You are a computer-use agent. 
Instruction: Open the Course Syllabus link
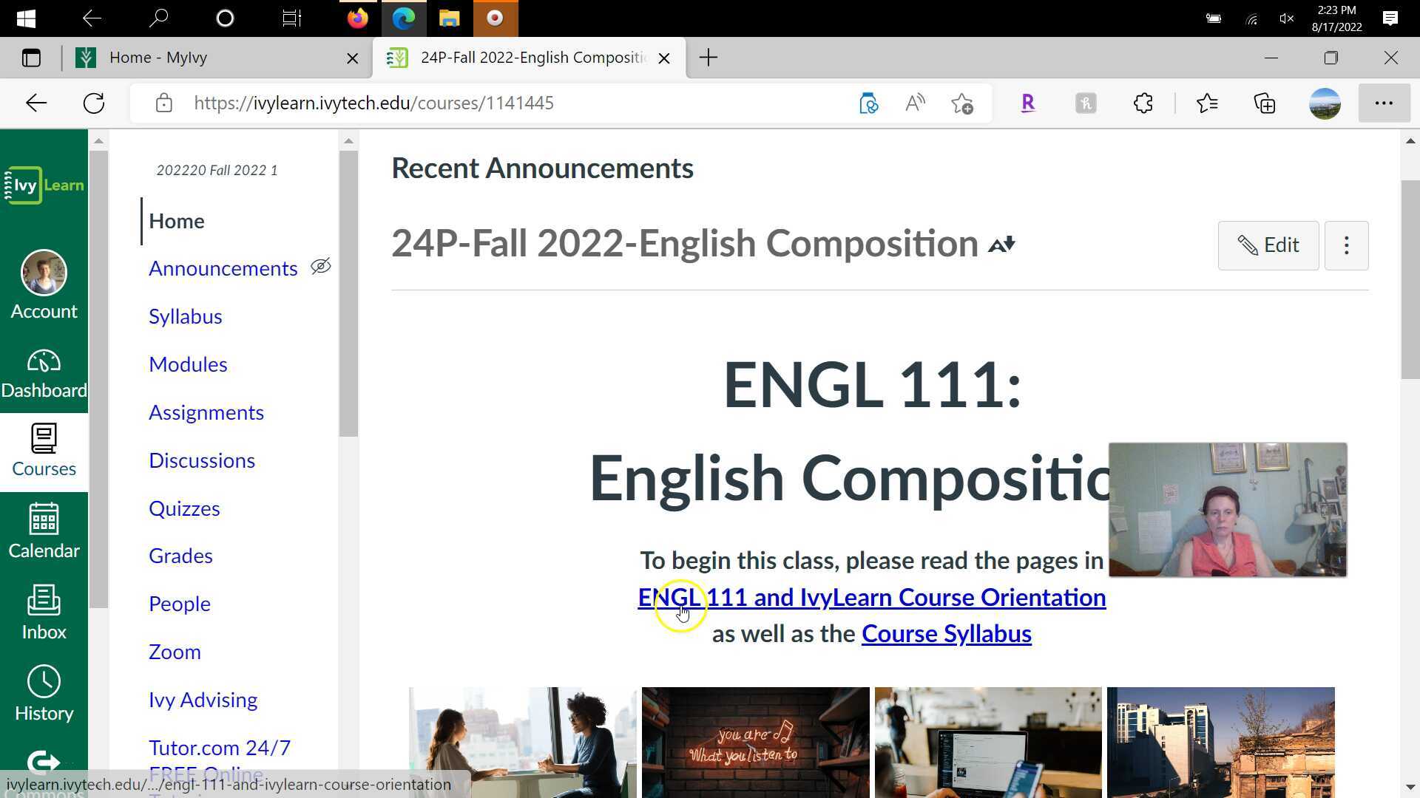pos(946,633)
